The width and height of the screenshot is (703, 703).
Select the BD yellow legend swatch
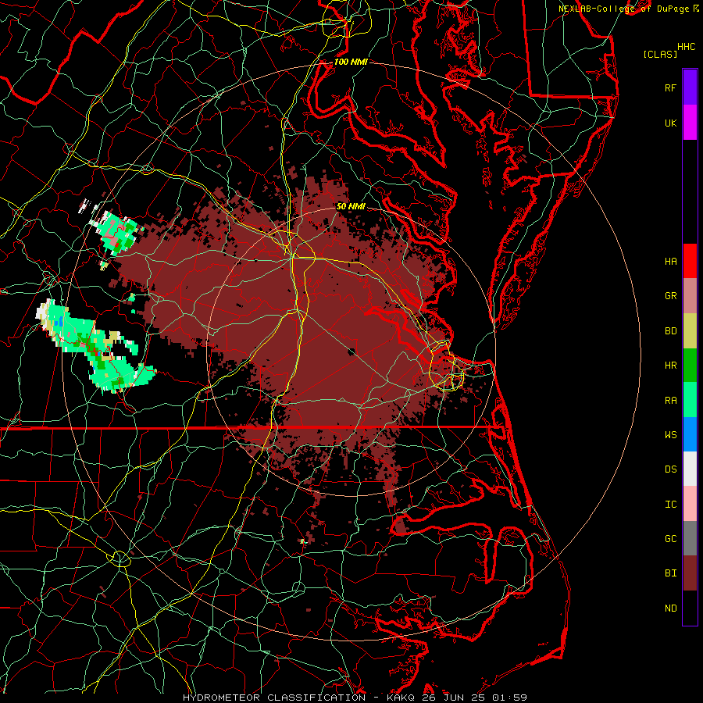pyautogui.click(x=690, y=330)
